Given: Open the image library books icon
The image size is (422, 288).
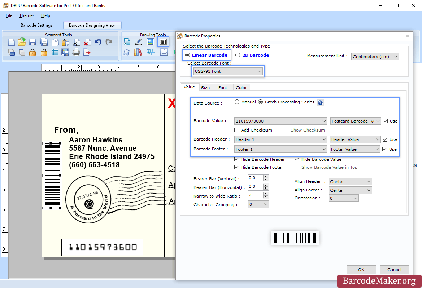Looking at the screenshot, I should tap(138, 52).
